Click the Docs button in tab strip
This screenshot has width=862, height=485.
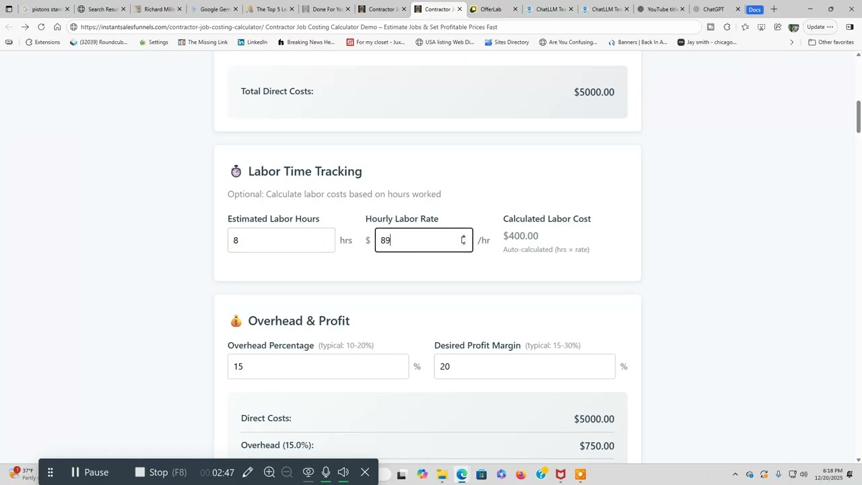755,9
